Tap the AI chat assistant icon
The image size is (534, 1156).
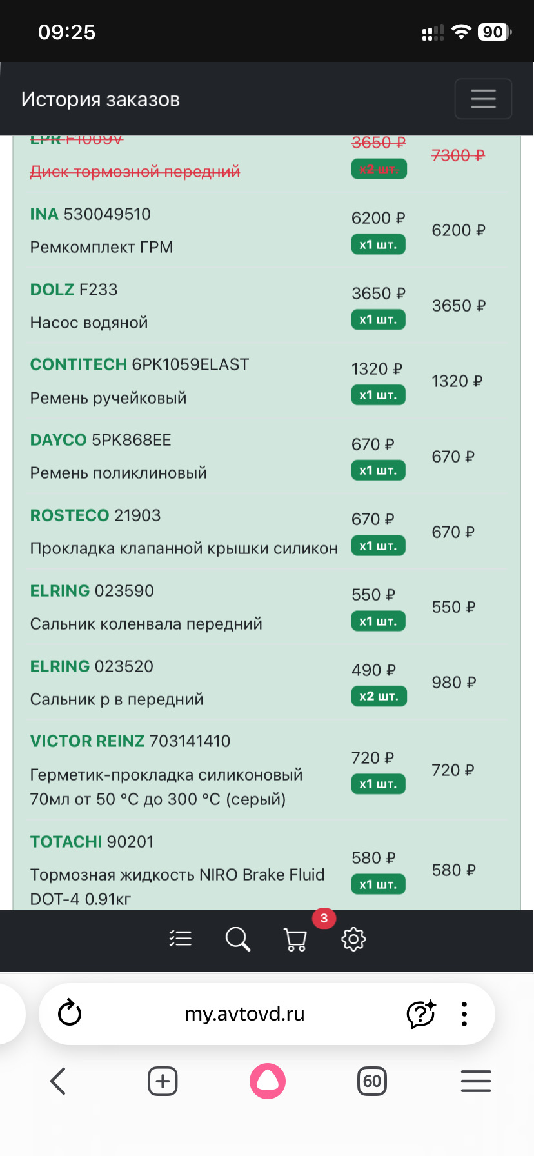click(421, 1013)
